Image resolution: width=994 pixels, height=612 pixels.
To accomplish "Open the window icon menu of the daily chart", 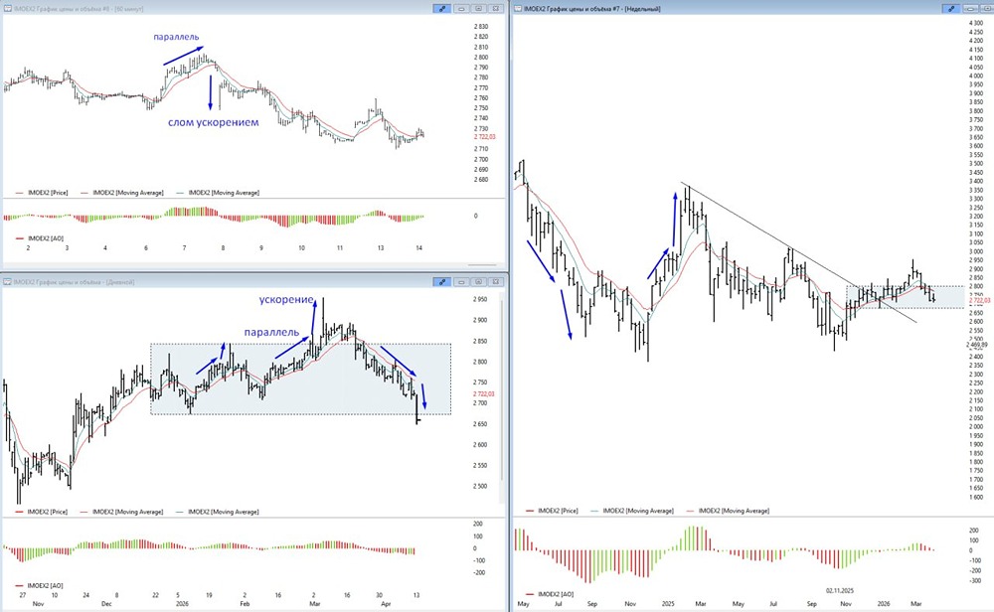I will [x=8, y=282].
